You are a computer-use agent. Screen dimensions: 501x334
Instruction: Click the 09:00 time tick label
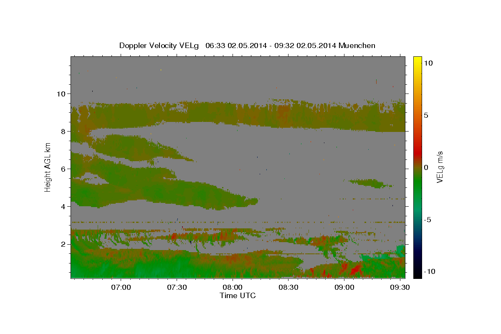(344, 287)
